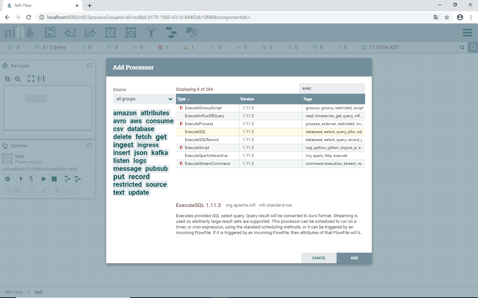
Task: Click the browser profile avatar icon
Action: [x=460, y=17]
